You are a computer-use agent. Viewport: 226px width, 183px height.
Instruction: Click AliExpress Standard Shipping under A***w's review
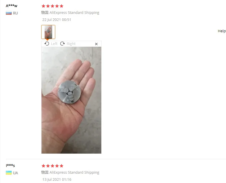(74, 13)
